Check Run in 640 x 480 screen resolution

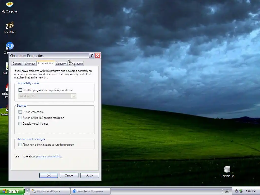[20, 118]
